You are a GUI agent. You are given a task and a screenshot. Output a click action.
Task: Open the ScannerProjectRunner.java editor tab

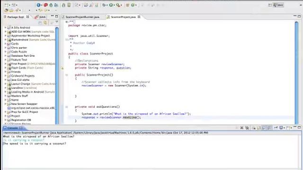pos(82,17)
